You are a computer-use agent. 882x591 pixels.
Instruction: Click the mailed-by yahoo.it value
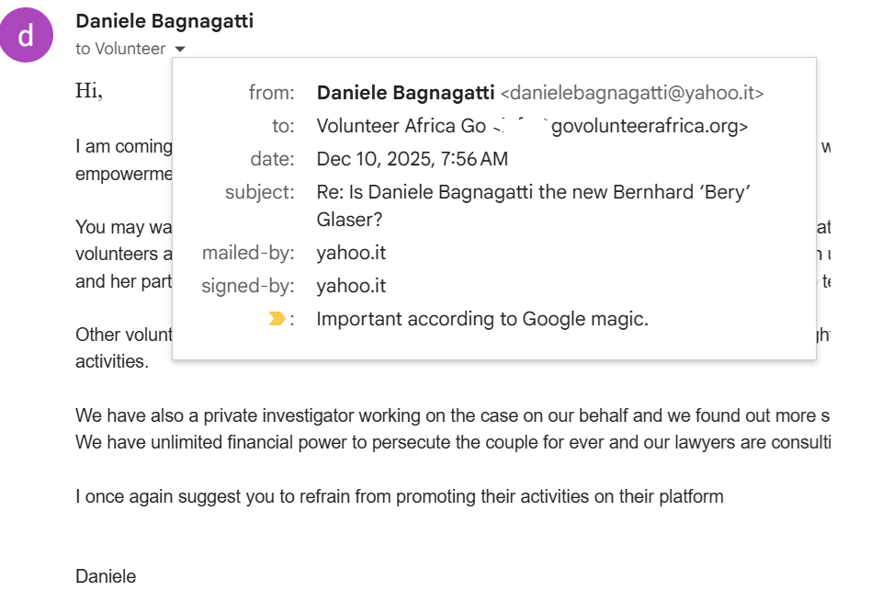[x=351, y=253]
